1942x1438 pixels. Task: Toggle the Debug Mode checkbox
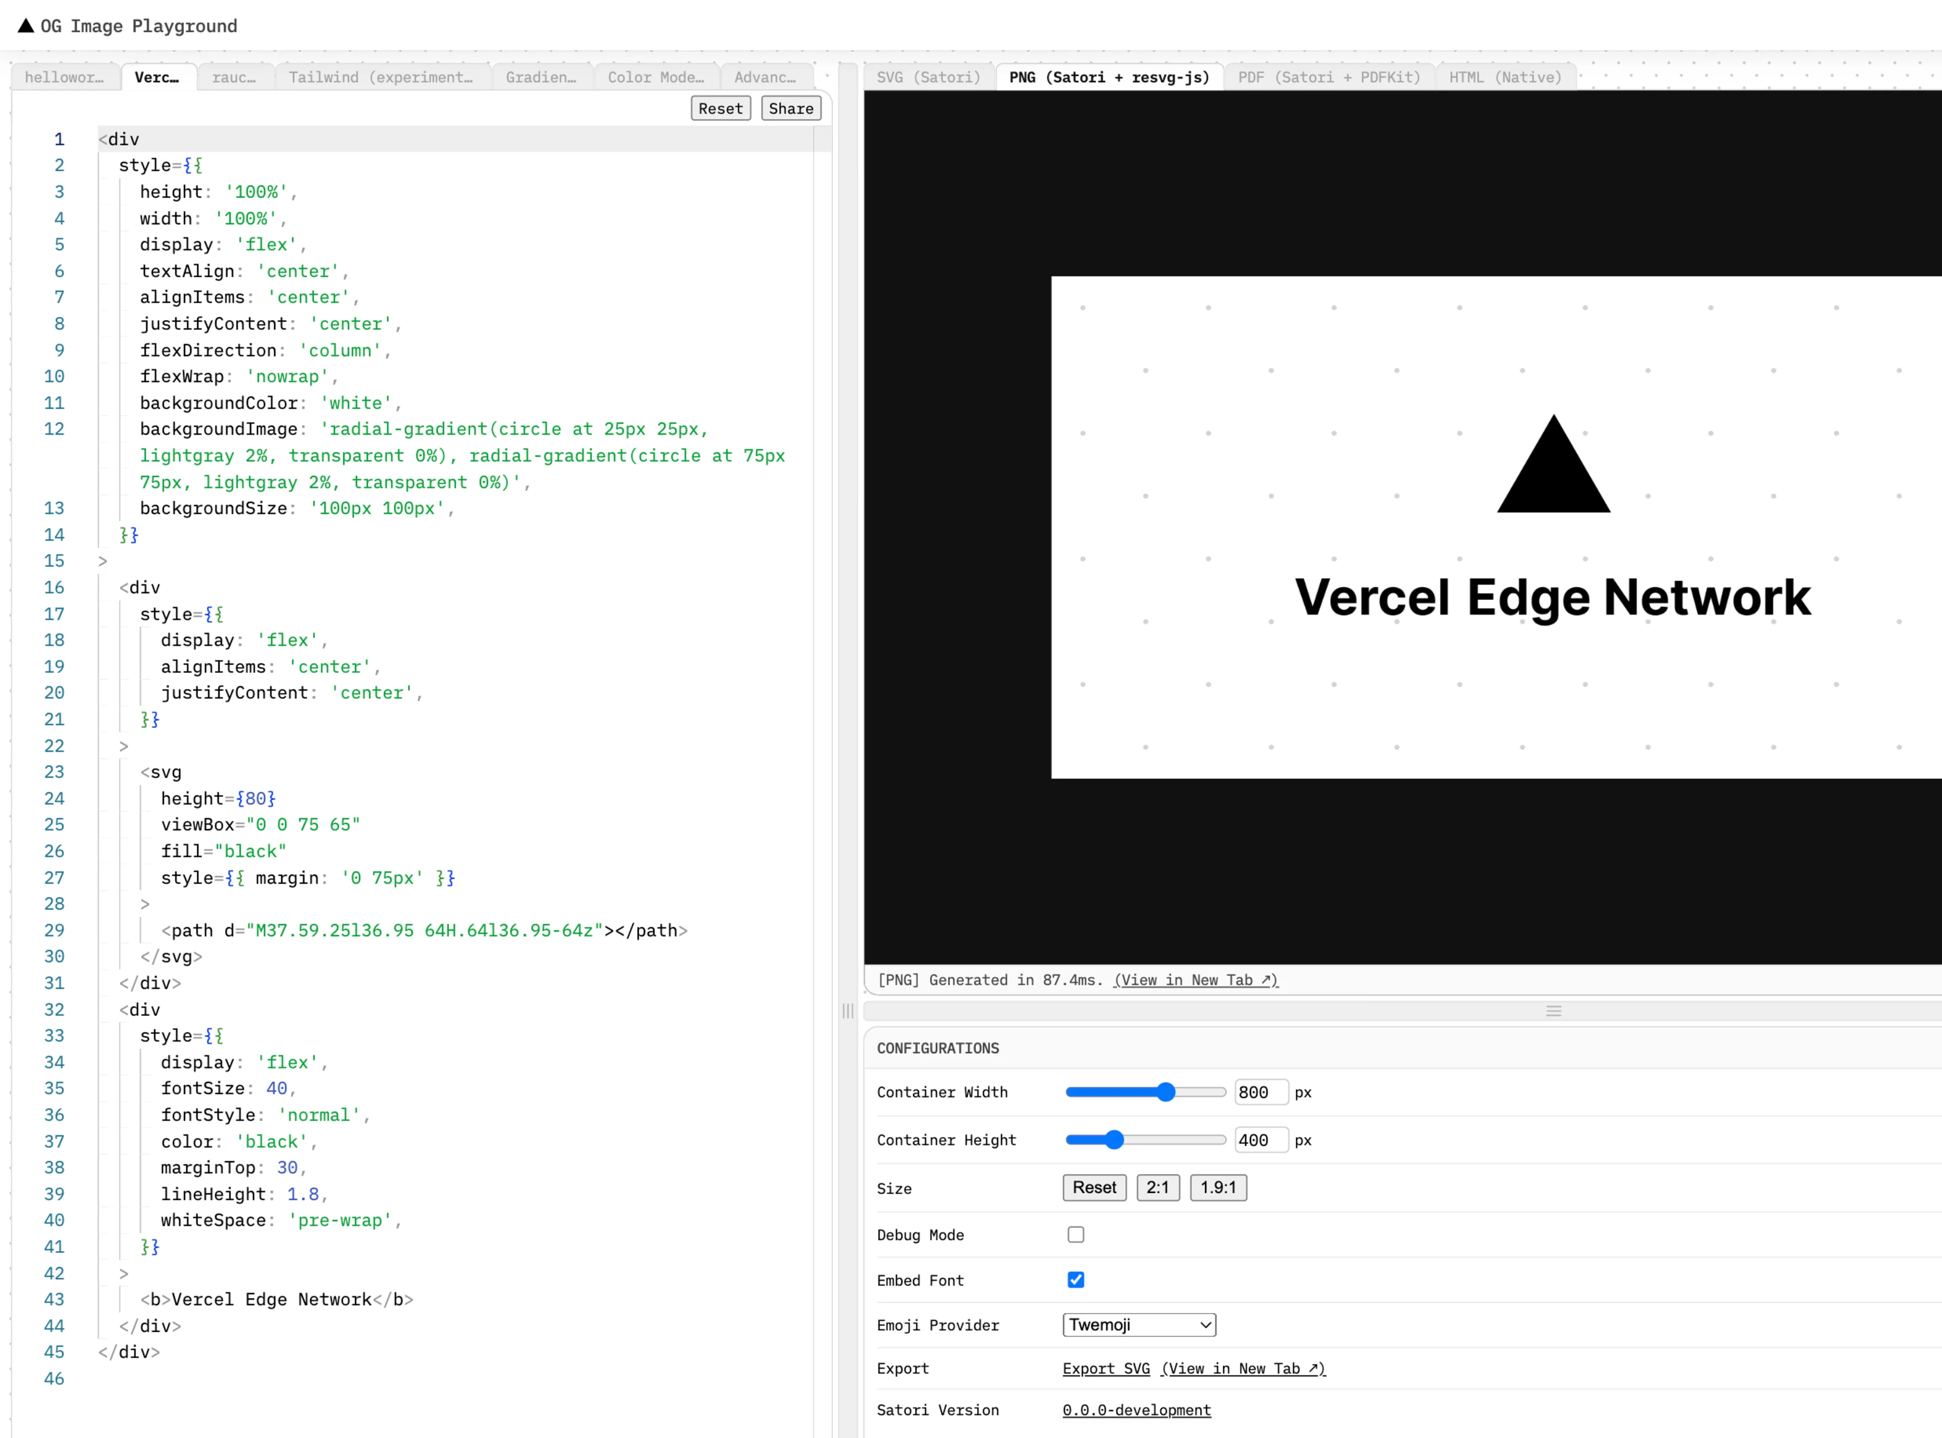(1076, 1234)
